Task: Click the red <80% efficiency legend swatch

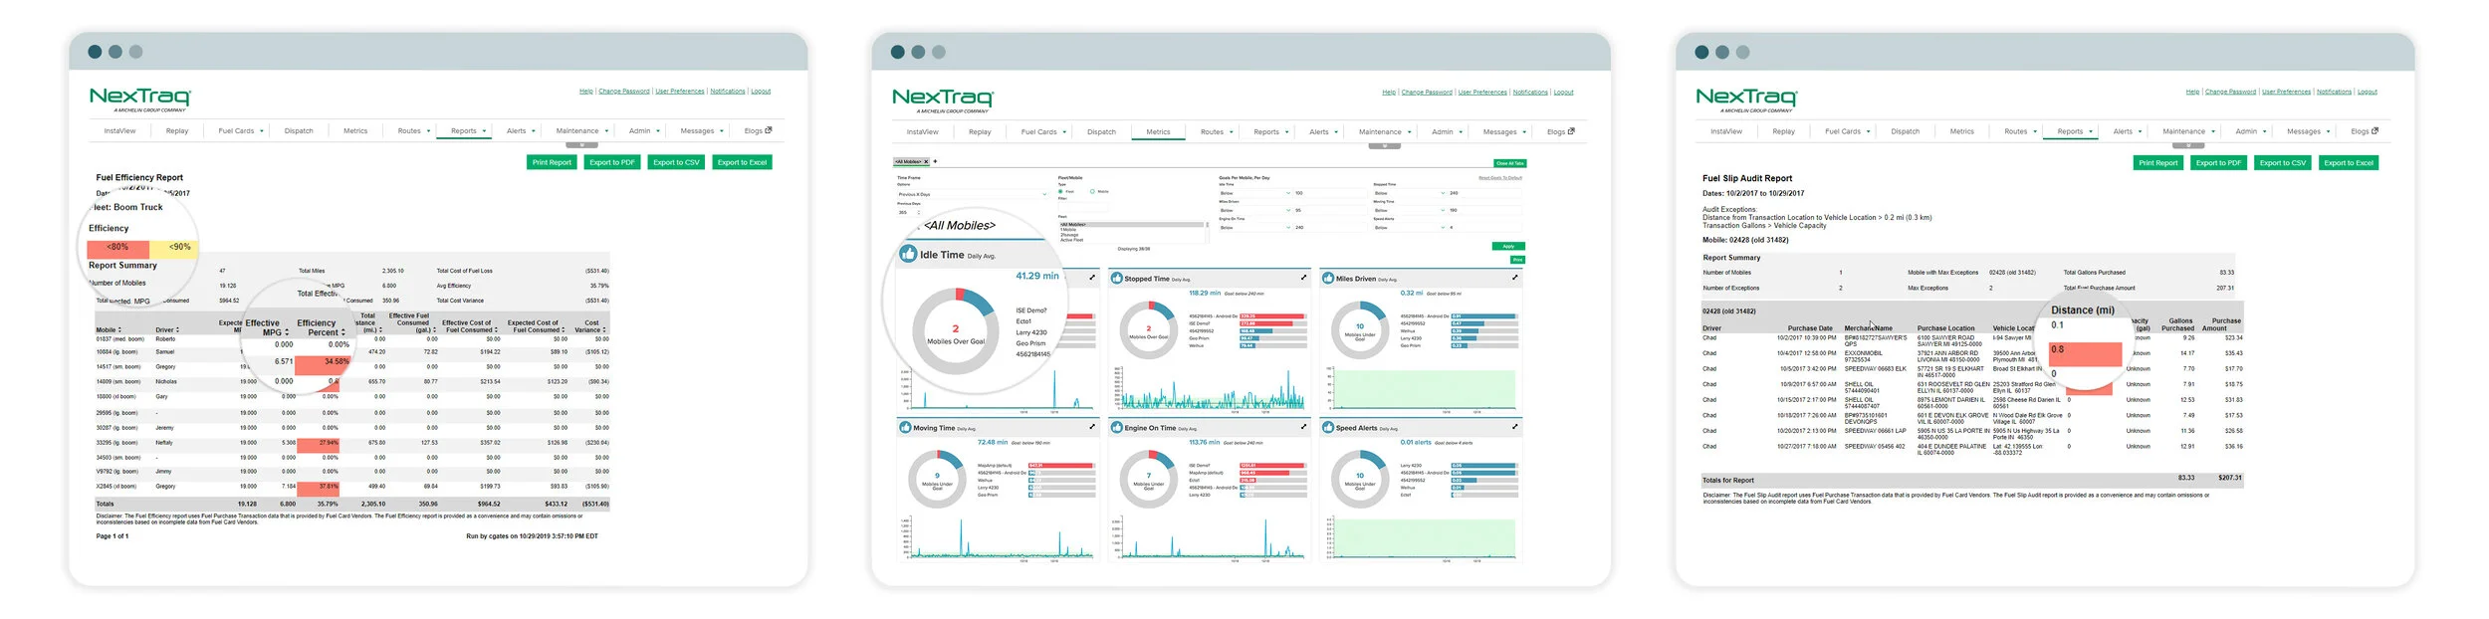Action: click(x=118, y=248)
